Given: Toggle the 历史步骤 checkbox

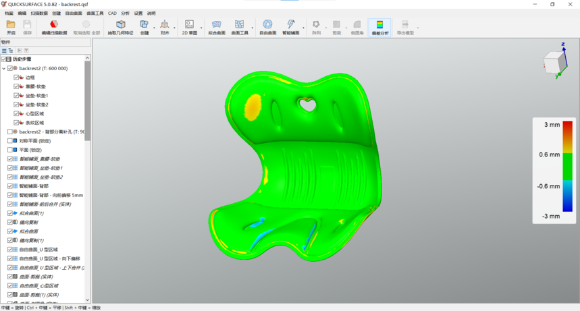Looking at the screenshot, I should 4,59.
